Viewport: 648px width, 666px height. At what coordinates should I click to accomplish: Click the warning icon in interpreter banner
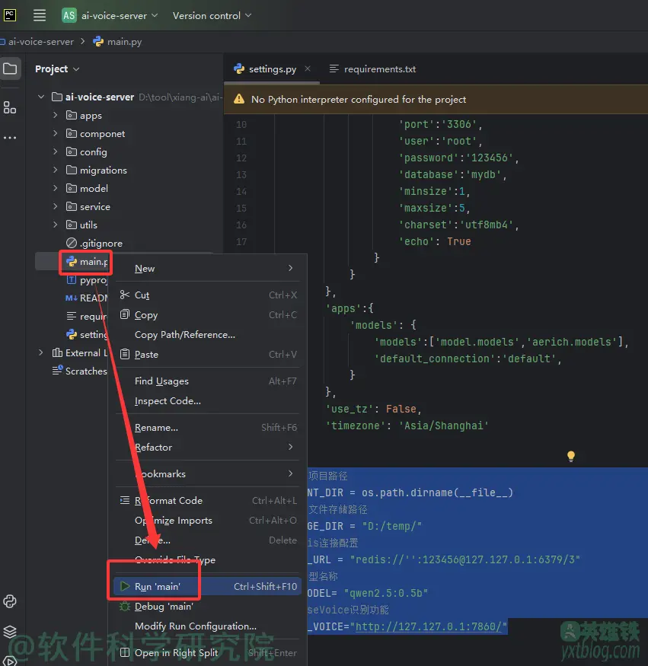click(239, 99)
